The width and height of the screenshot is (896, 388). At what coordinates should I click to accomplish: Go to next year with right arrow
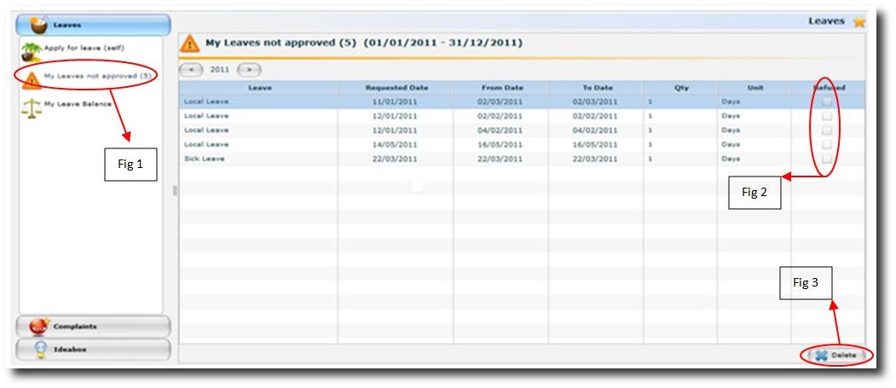[x=248, y=70]
